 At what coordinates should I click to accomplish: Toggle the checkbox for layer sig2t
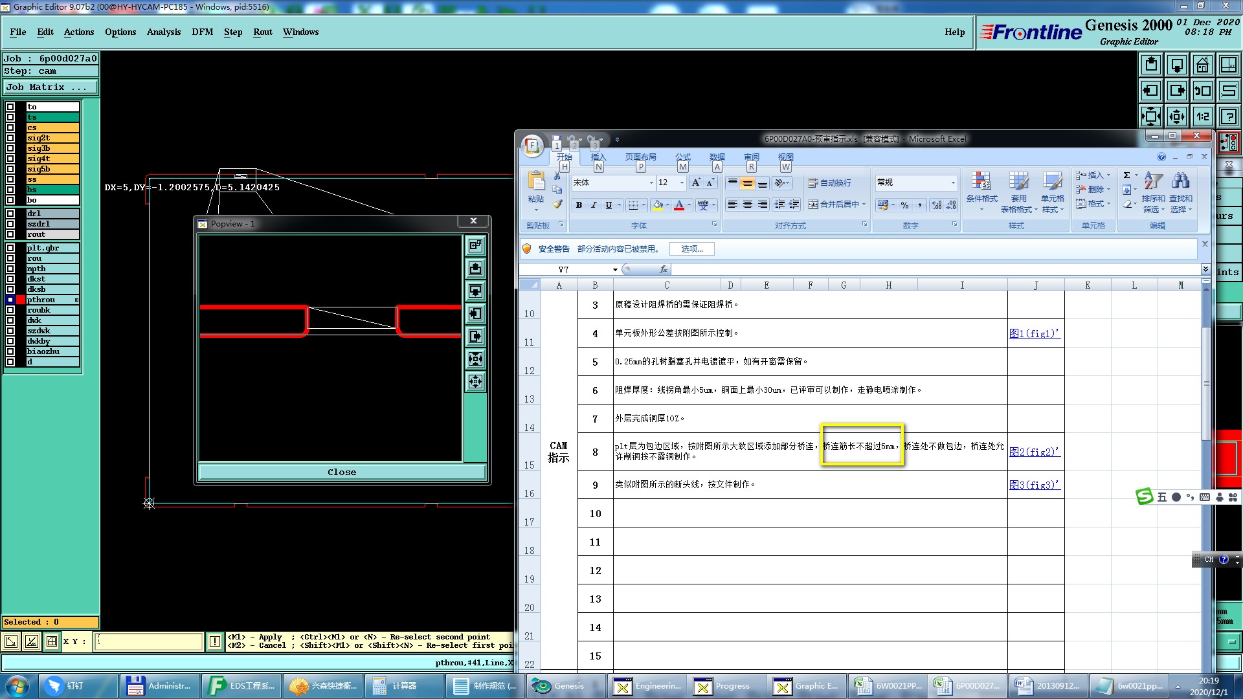click(x=10, y=138)
